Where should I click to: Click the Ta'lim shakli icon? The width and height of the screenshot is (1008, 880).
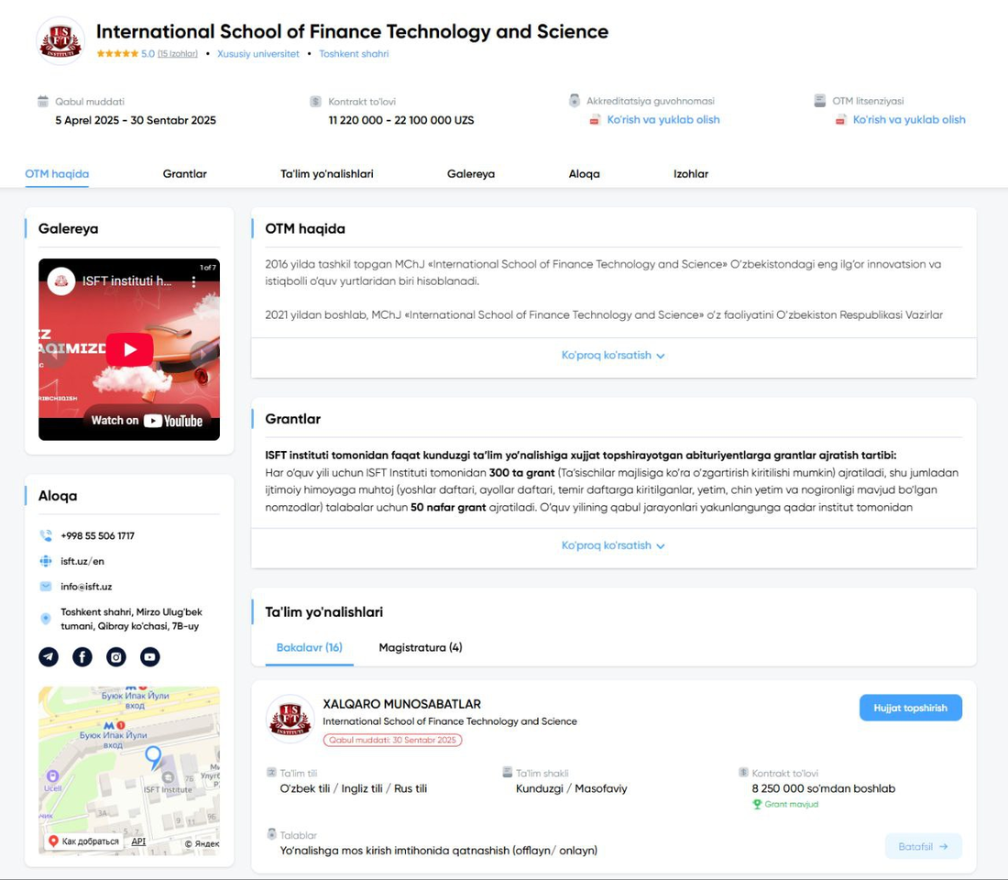point(508,773)
